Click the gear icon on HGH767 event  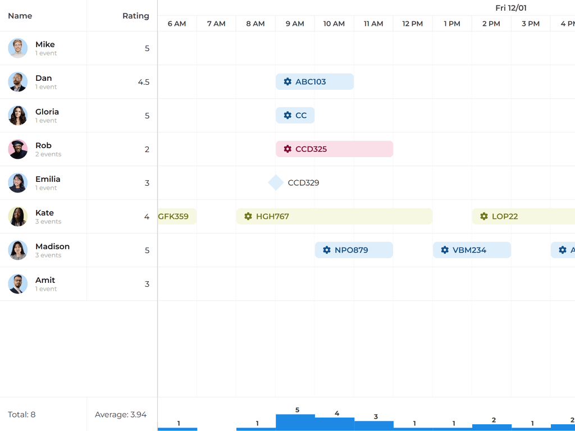click(x=248, y=217)
